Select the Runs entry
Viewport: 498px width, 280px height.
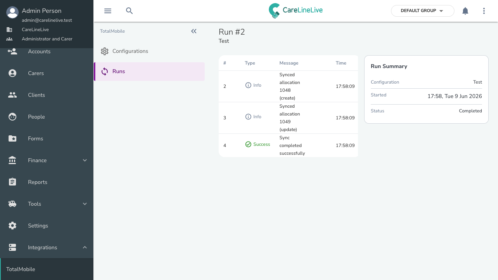149,72
